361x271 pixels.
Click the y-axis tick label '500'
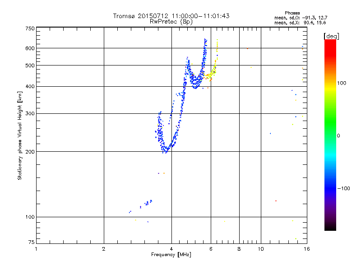[30, 65]
